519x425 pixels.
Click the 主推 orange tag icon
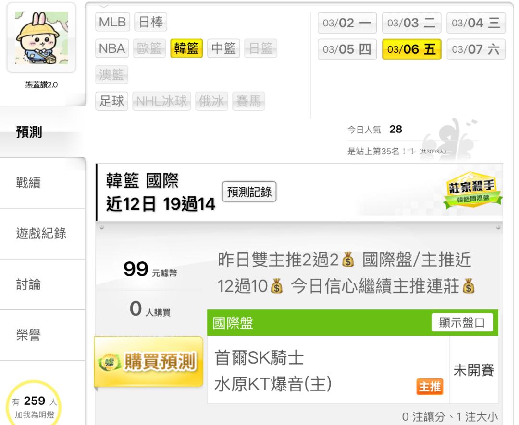(430, 387)
